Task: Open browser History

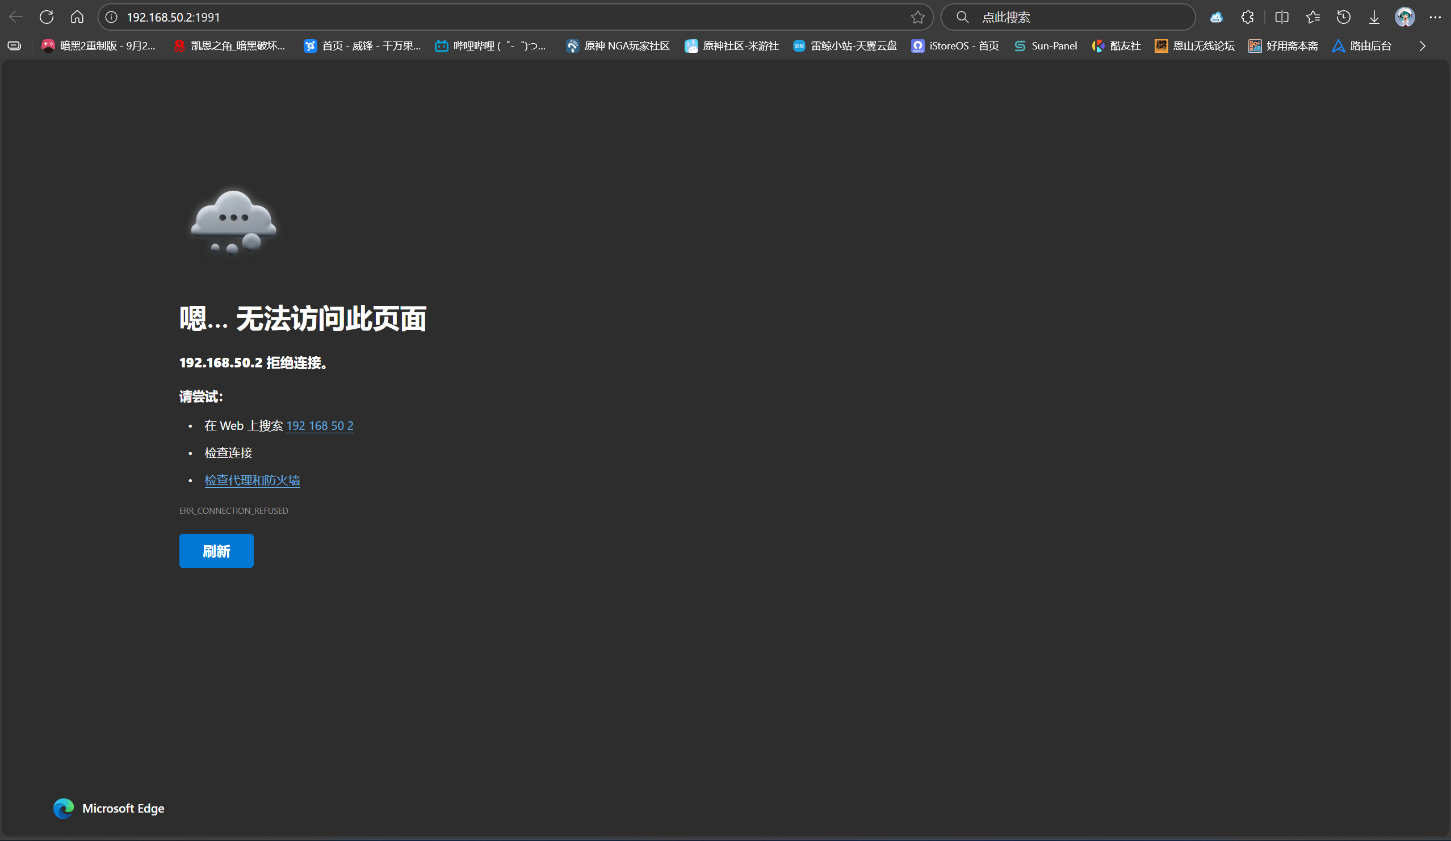Action: pos(1343,17)
